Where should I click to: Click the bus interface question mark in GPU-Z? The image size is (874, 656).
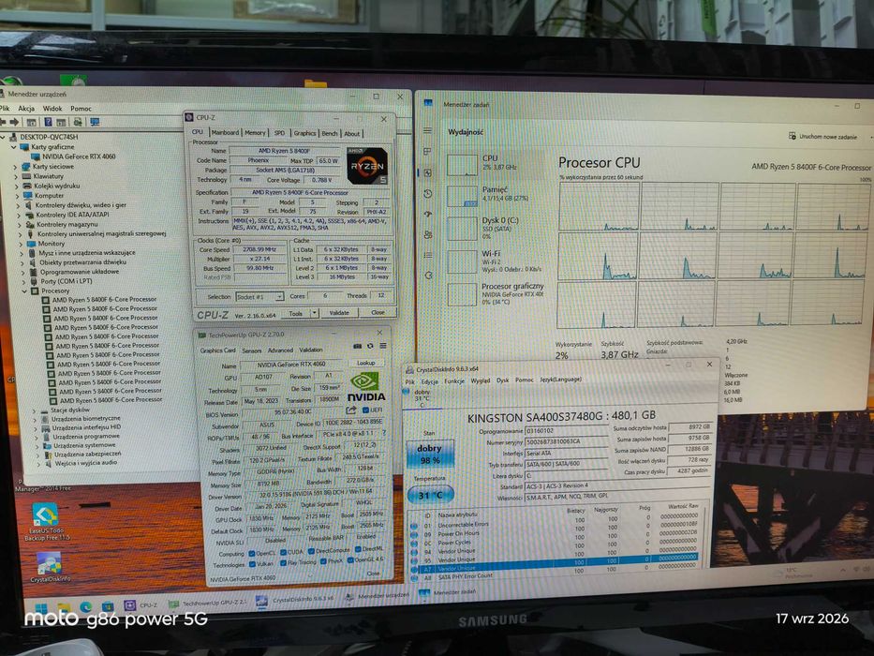pyautogui.click(x=384, y=433)
